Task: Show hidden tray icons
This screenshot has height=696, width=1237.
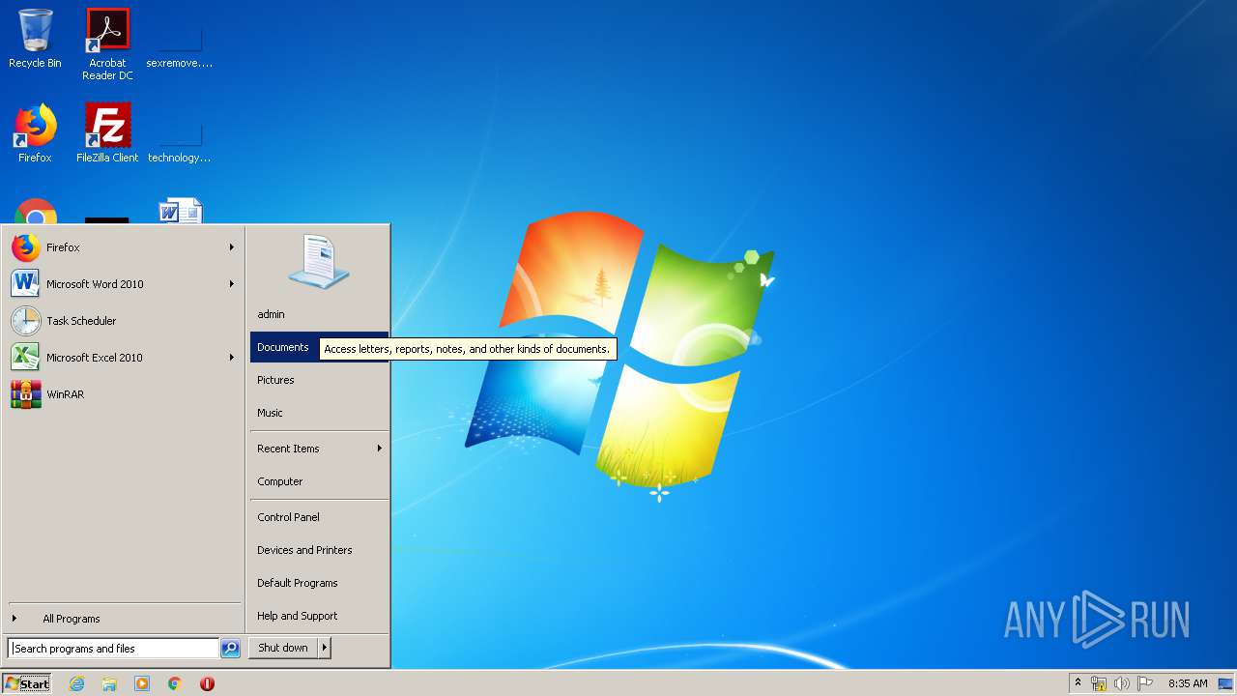Action: point(1078,683)
